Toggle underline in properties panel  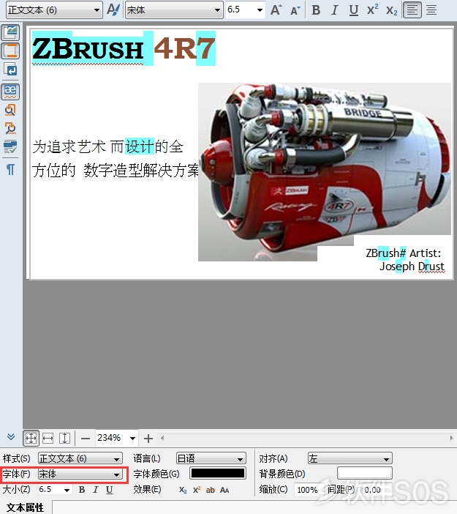(x=110, y=490)
